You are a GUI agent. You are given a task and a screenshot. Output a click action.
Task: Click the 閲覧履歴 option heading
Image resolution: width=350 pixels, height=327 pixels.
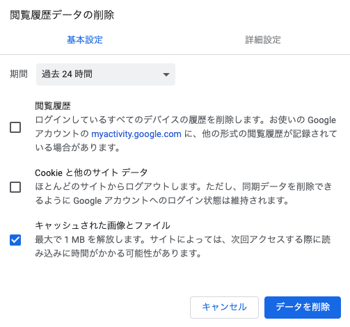tap(53, 106)
